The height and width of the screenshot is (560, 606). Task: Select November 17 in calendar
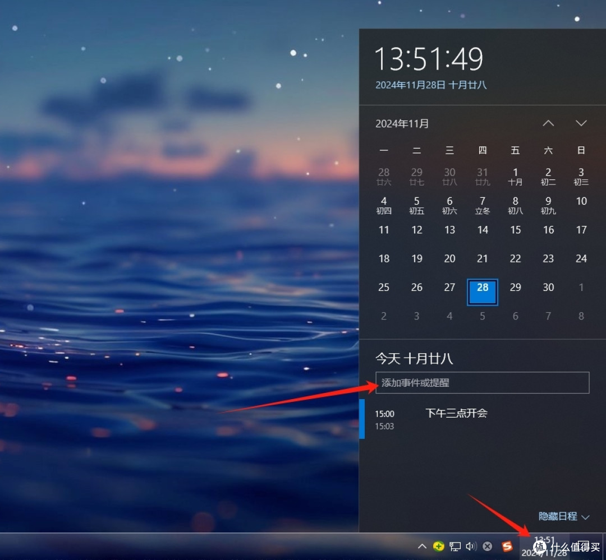click(x=581, y=230)
